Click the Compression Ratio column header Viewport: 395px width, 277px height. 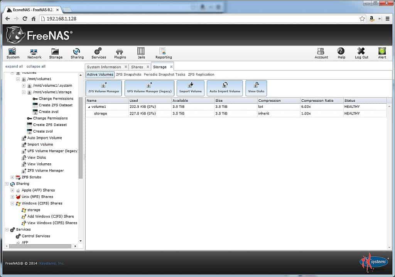point(321,101)
